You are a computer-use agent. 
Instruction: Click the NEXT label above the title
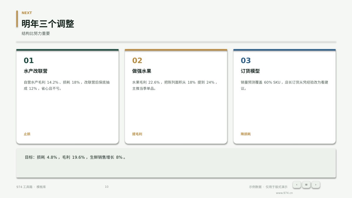point(27,13)
